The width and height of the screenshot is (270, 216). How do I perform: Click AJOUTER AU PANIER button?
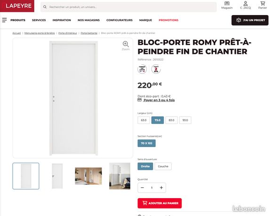coord(159,203)
